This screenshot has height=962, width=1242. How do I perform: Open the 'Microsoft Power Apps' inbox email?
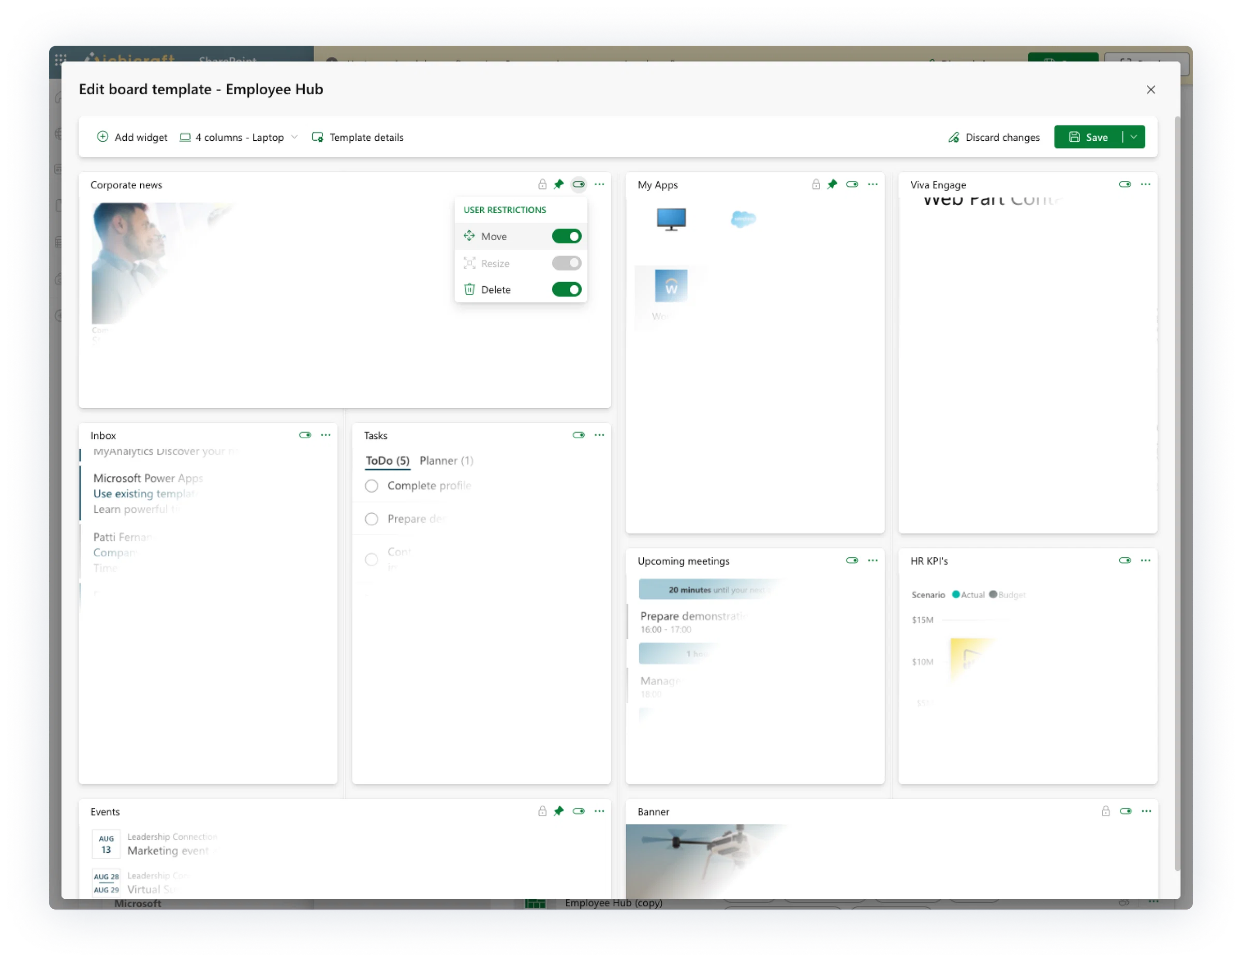148,494
